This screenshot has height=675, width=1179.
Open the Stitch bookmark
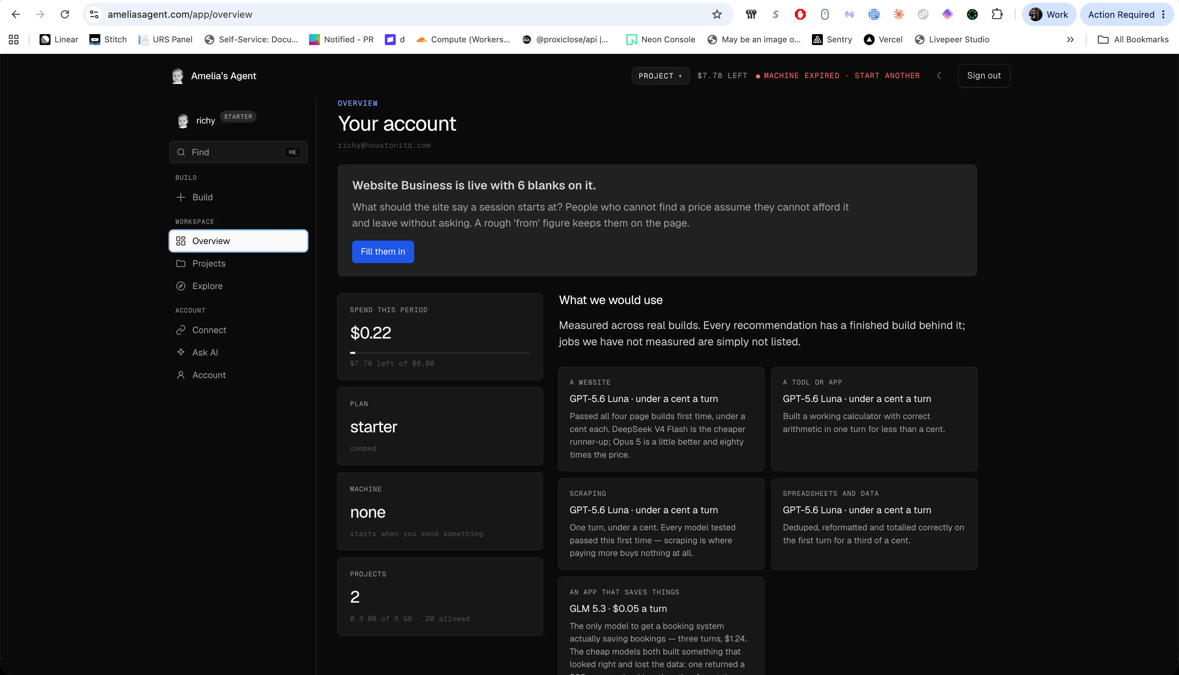(x=108, y=39)
